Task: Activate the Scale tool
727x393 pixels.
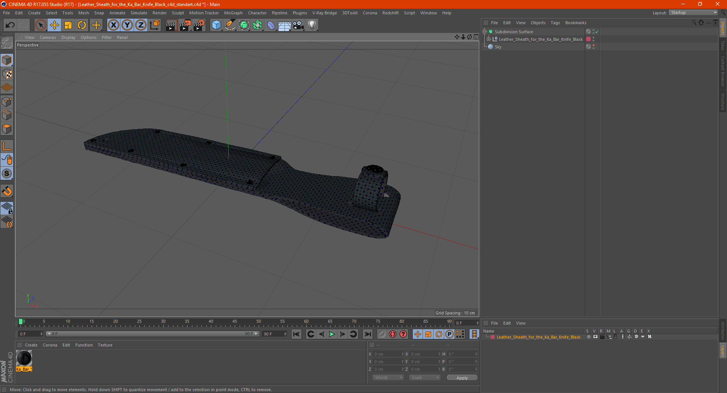Action: [x=68, y=25]
